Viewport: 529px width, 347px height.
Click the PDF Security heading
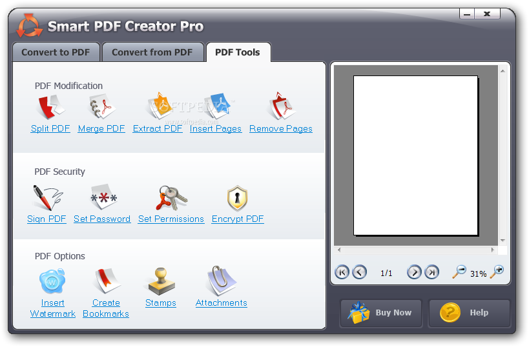tap(59, 172)
